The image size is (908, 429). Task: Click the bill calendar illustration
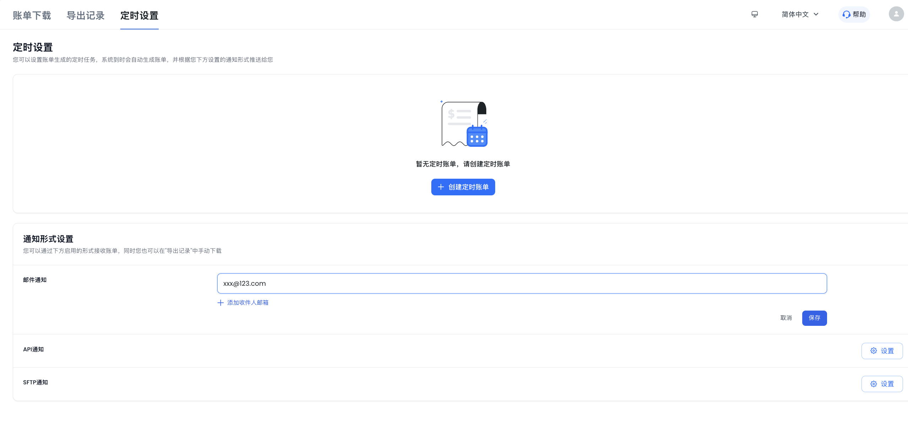pos(464,124)
